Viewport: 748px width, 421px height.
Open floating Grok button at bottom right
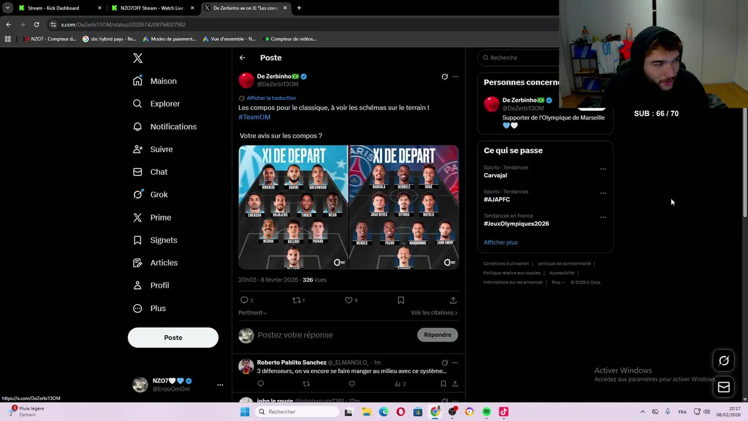coord(723,361)
